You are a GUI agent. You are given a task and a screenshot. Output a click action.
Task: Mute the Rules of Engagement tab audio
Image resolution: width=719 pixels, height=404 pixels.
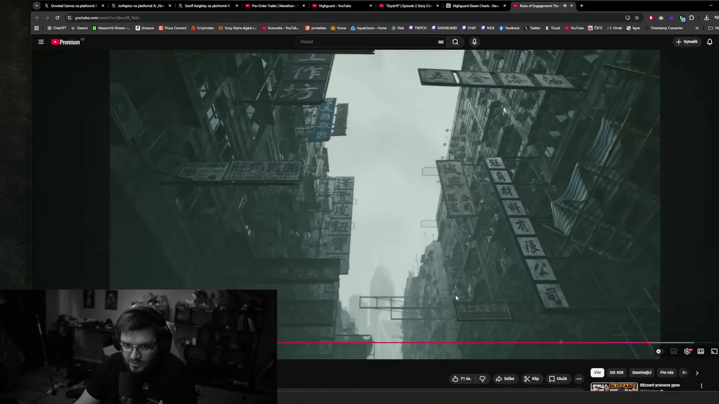[565, 6]
